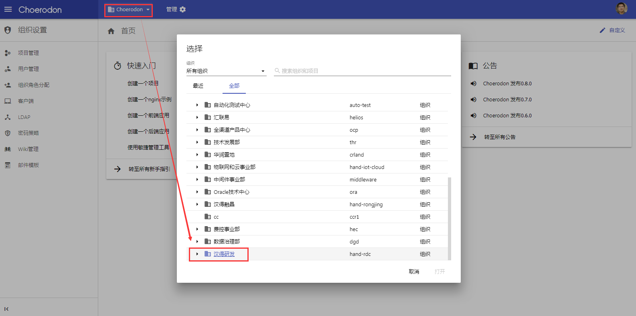The image size is (636, 316).
Task: Click the 打开 button
Action: (440, 272)
